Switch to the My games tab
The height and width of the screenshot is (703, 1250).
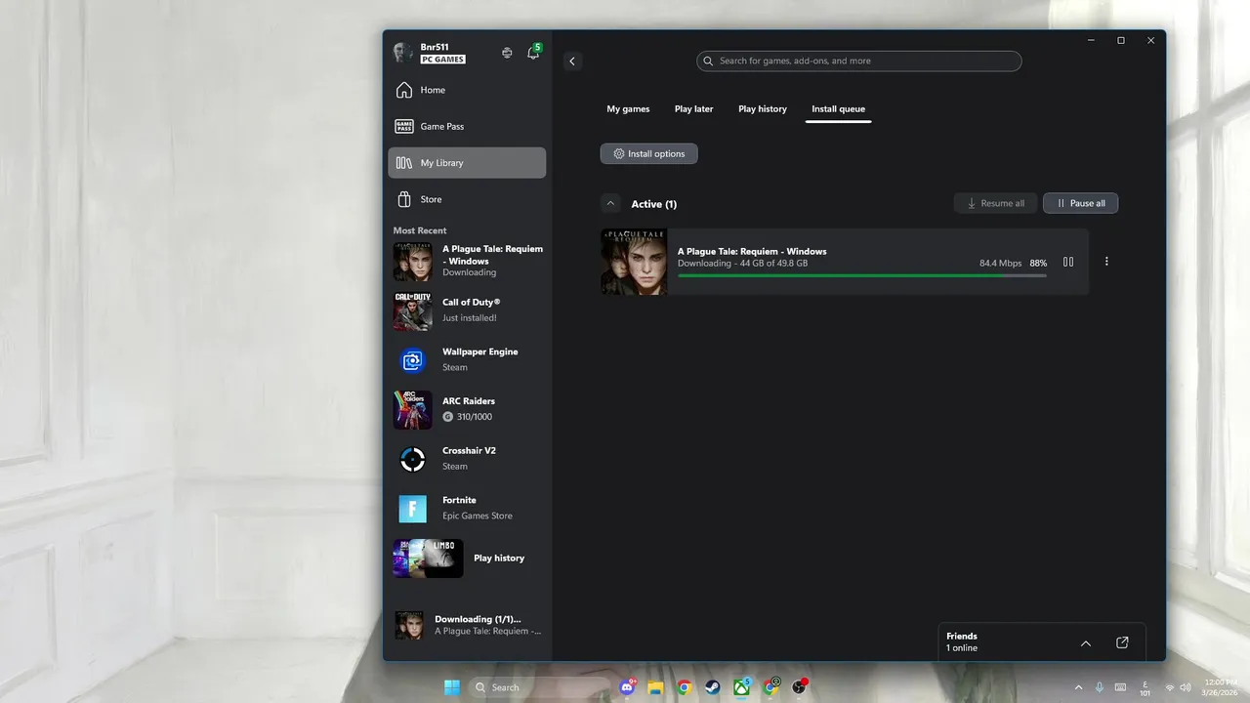click(628, 108)
